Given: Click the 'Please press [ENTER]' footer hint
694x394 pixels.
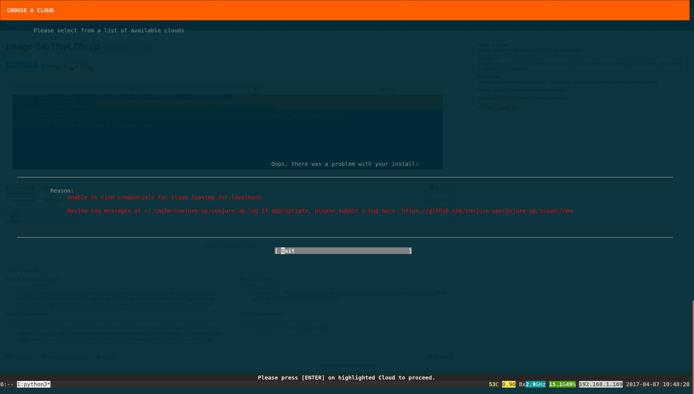Looking at the screenshot, I should click(346, 378).
